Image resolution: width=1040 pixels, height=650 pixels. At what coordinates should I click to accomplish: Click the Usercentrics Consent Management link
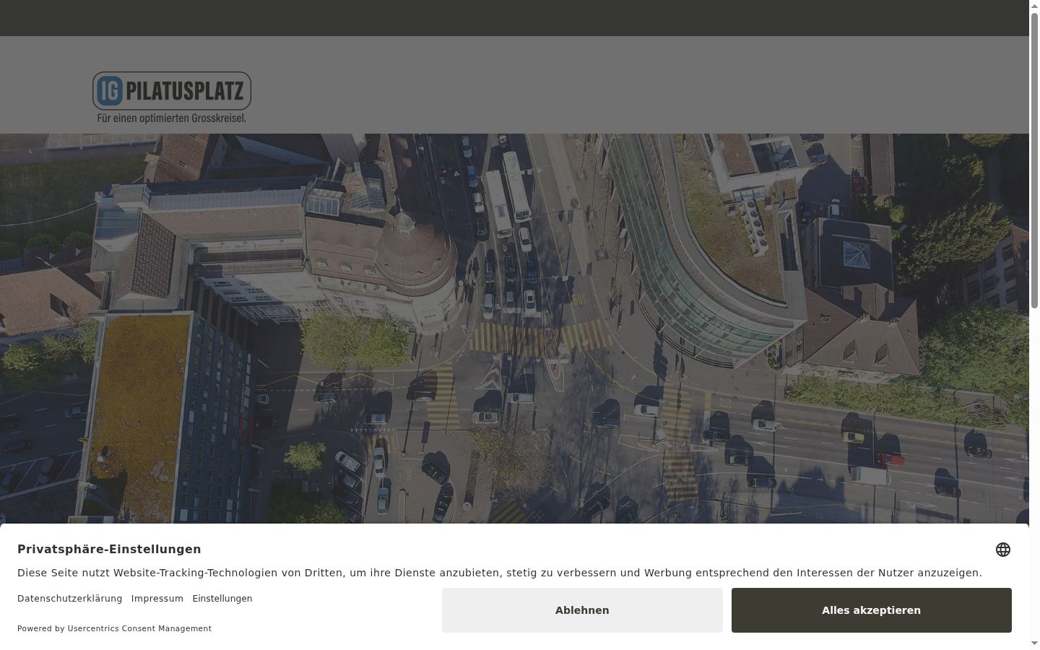(x=139, y=628)
